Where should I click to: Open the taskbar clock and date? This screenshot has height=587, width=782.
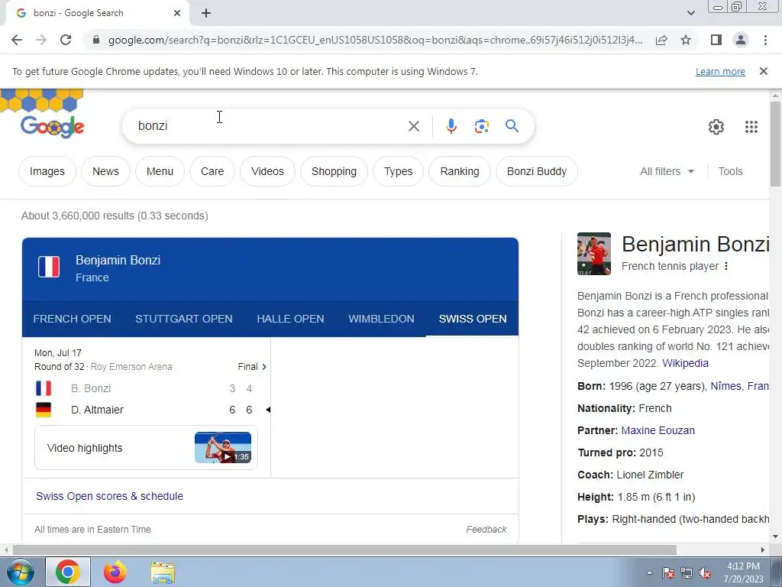click(743, 572)
